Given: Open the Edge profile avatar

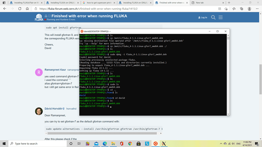Looking at the screenshot, I should coord(249,9).
